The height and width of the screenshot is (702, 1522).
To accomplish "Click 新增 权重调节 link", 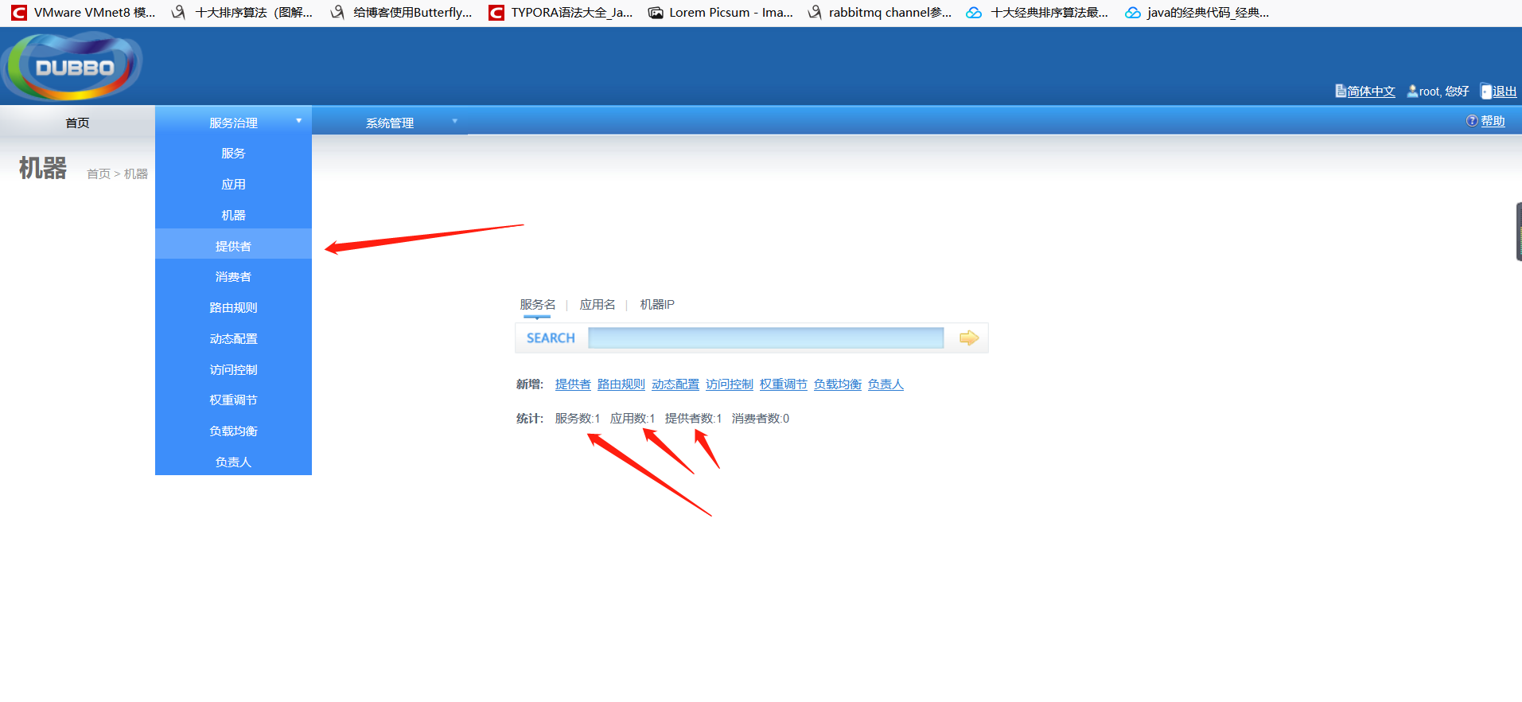I will click(x=784, y=384).
